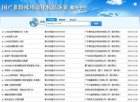Open product MERYAM FRAGRANCE香水
Image resolution: width=140 pixels, height=102 pixels.
pos(14,51)
